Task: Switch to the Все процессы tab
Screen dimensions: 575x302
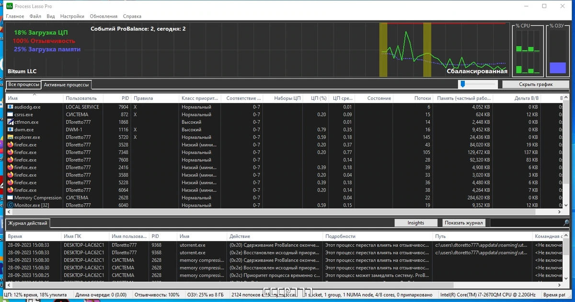Action: [x=23, y=85]
